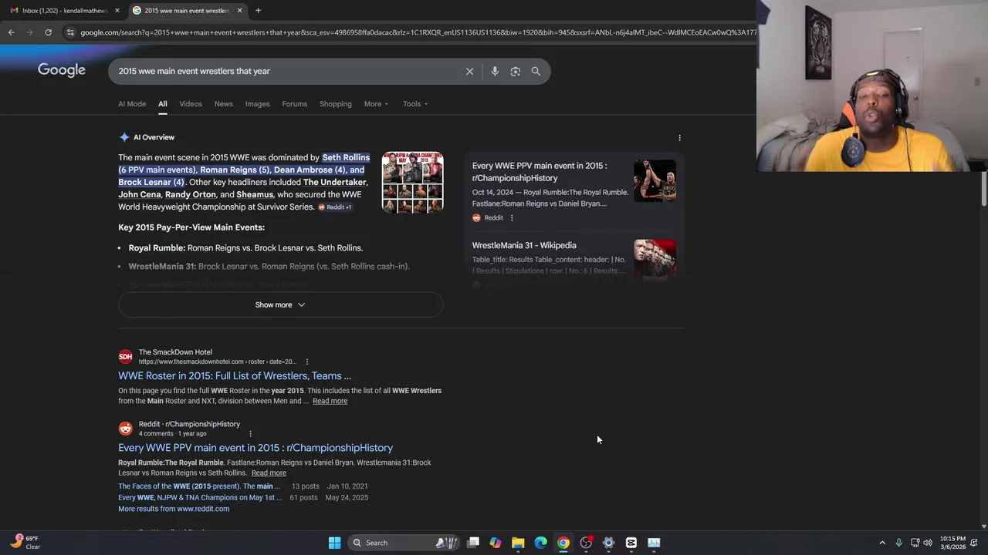Select the Videos search tab
This screenshot has width=988, height=555.
pos(191,104)
